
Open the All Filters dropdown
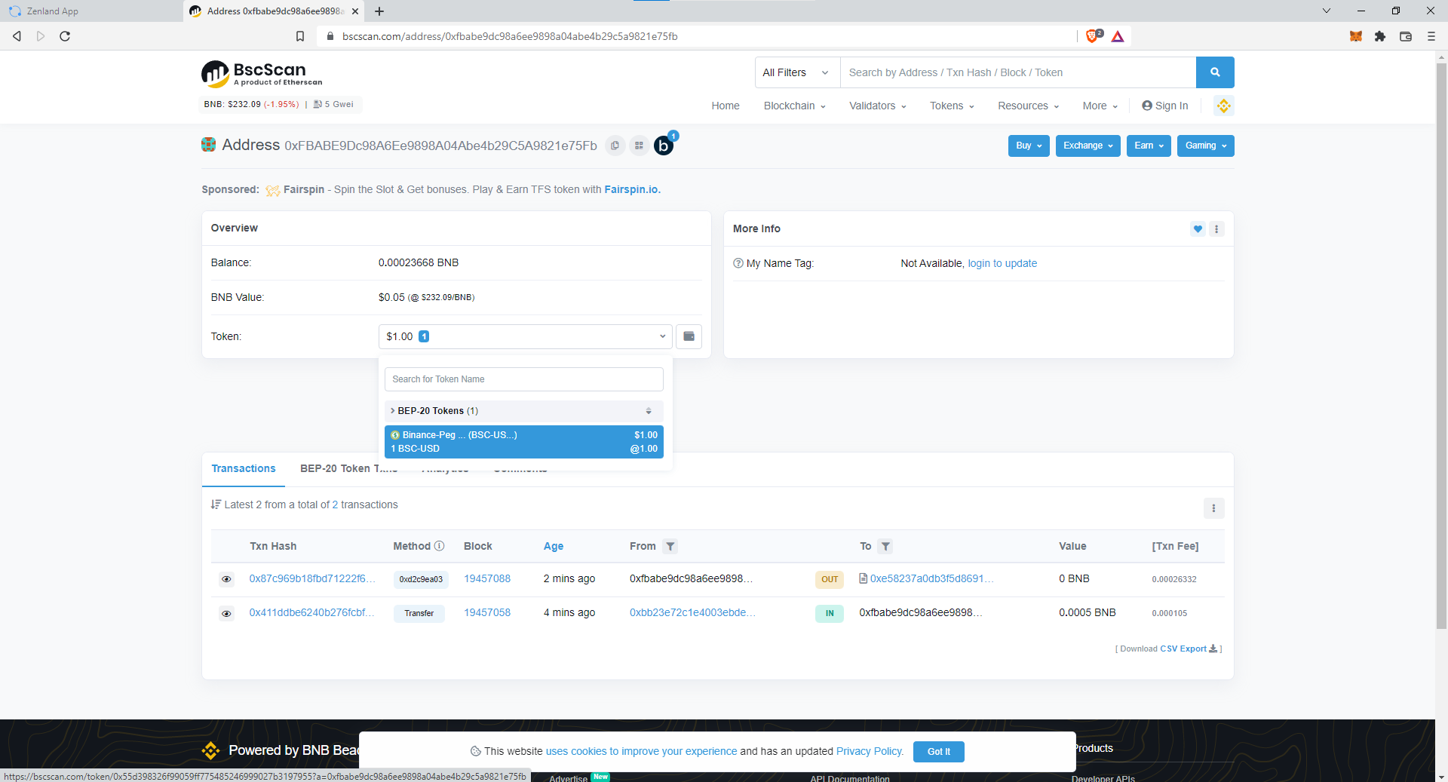[x=797, y=72]
